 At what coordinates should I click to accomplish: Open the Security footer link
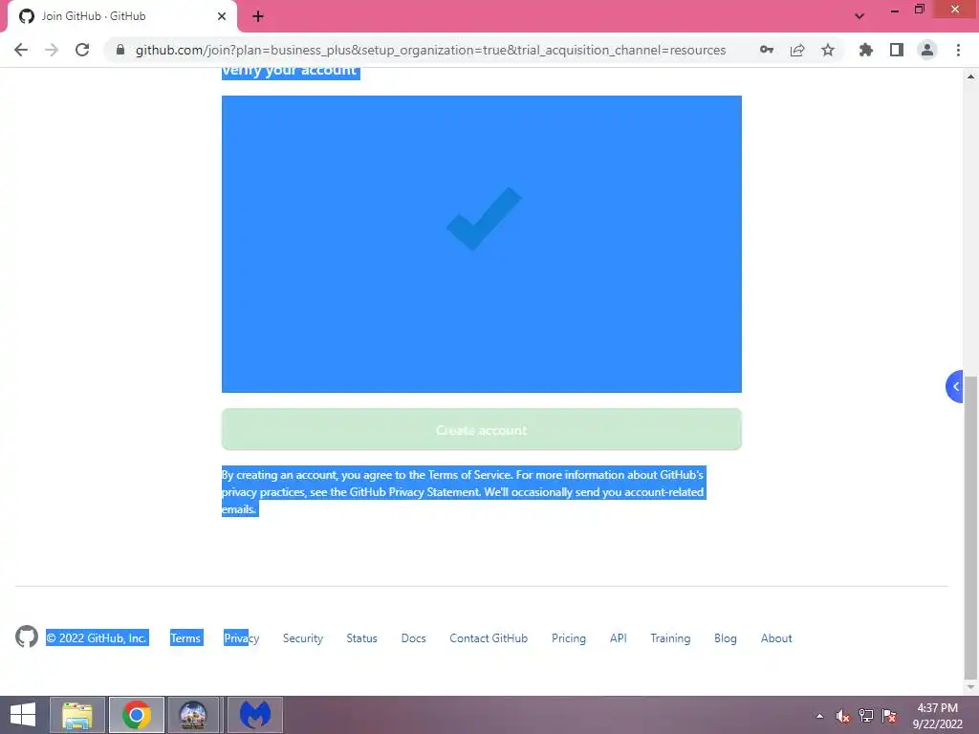tap(303, 637)
